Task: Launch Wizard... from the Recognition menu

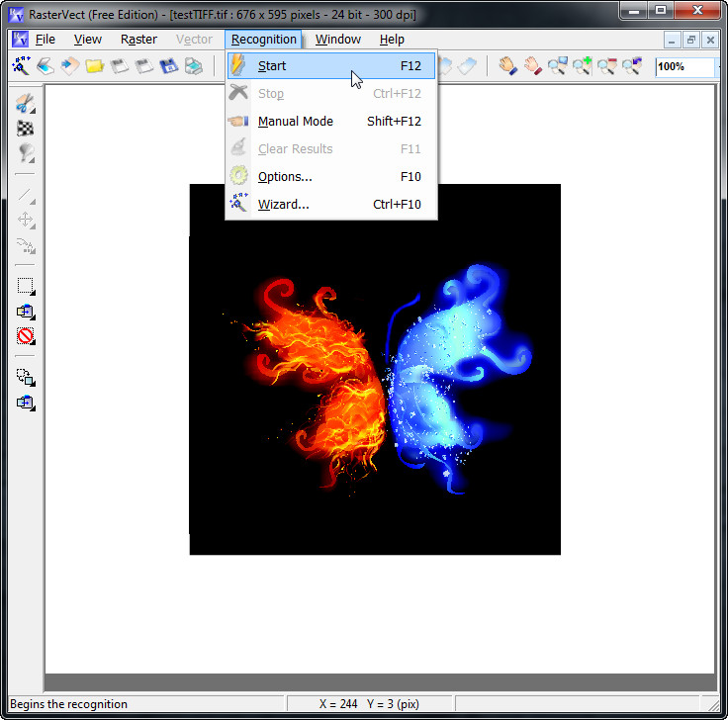Action: pos(331,204)
